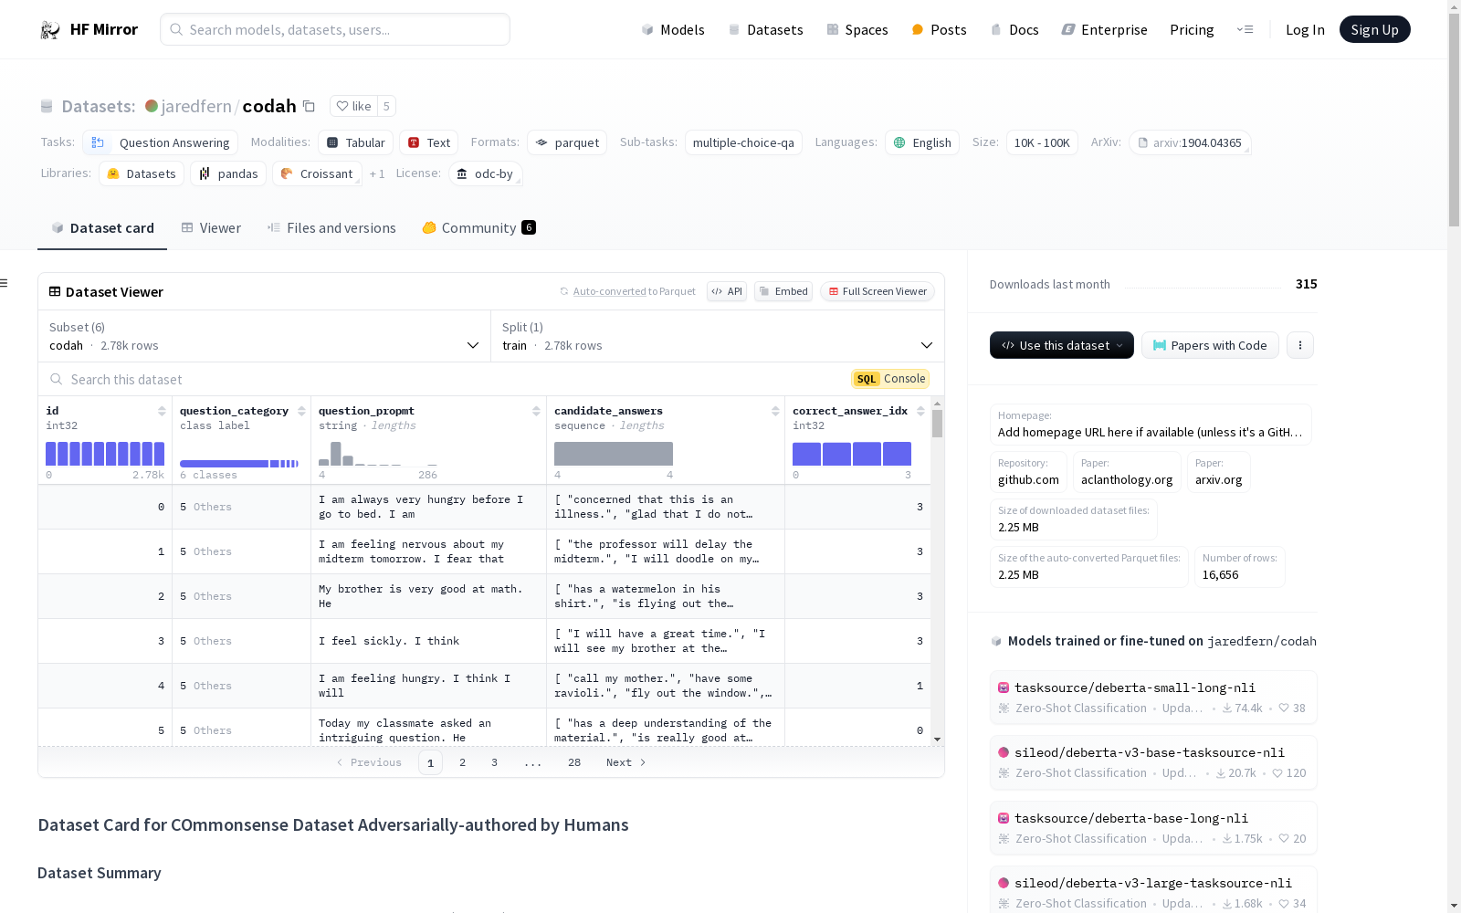This screenshot has height=913, width=1461.
Task: Click the Question Answering task tag
Action: click(161, 142)
